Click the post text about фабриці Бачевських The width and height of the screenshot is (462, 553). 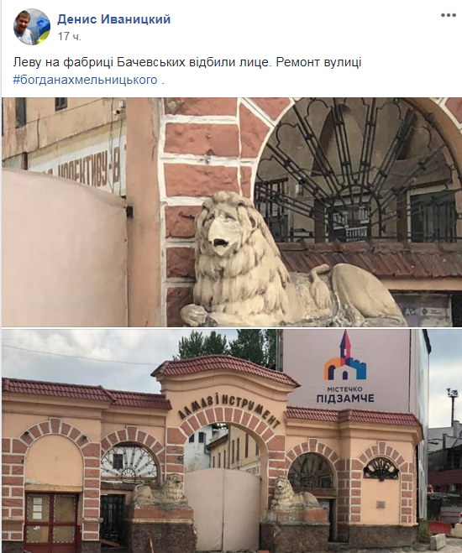pyautogui.click(x=187, y=62)
